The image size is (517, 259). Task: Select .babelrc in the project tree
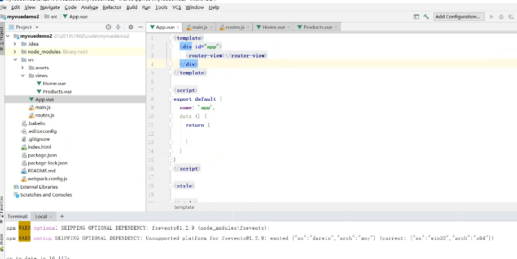tap(37, 123)
